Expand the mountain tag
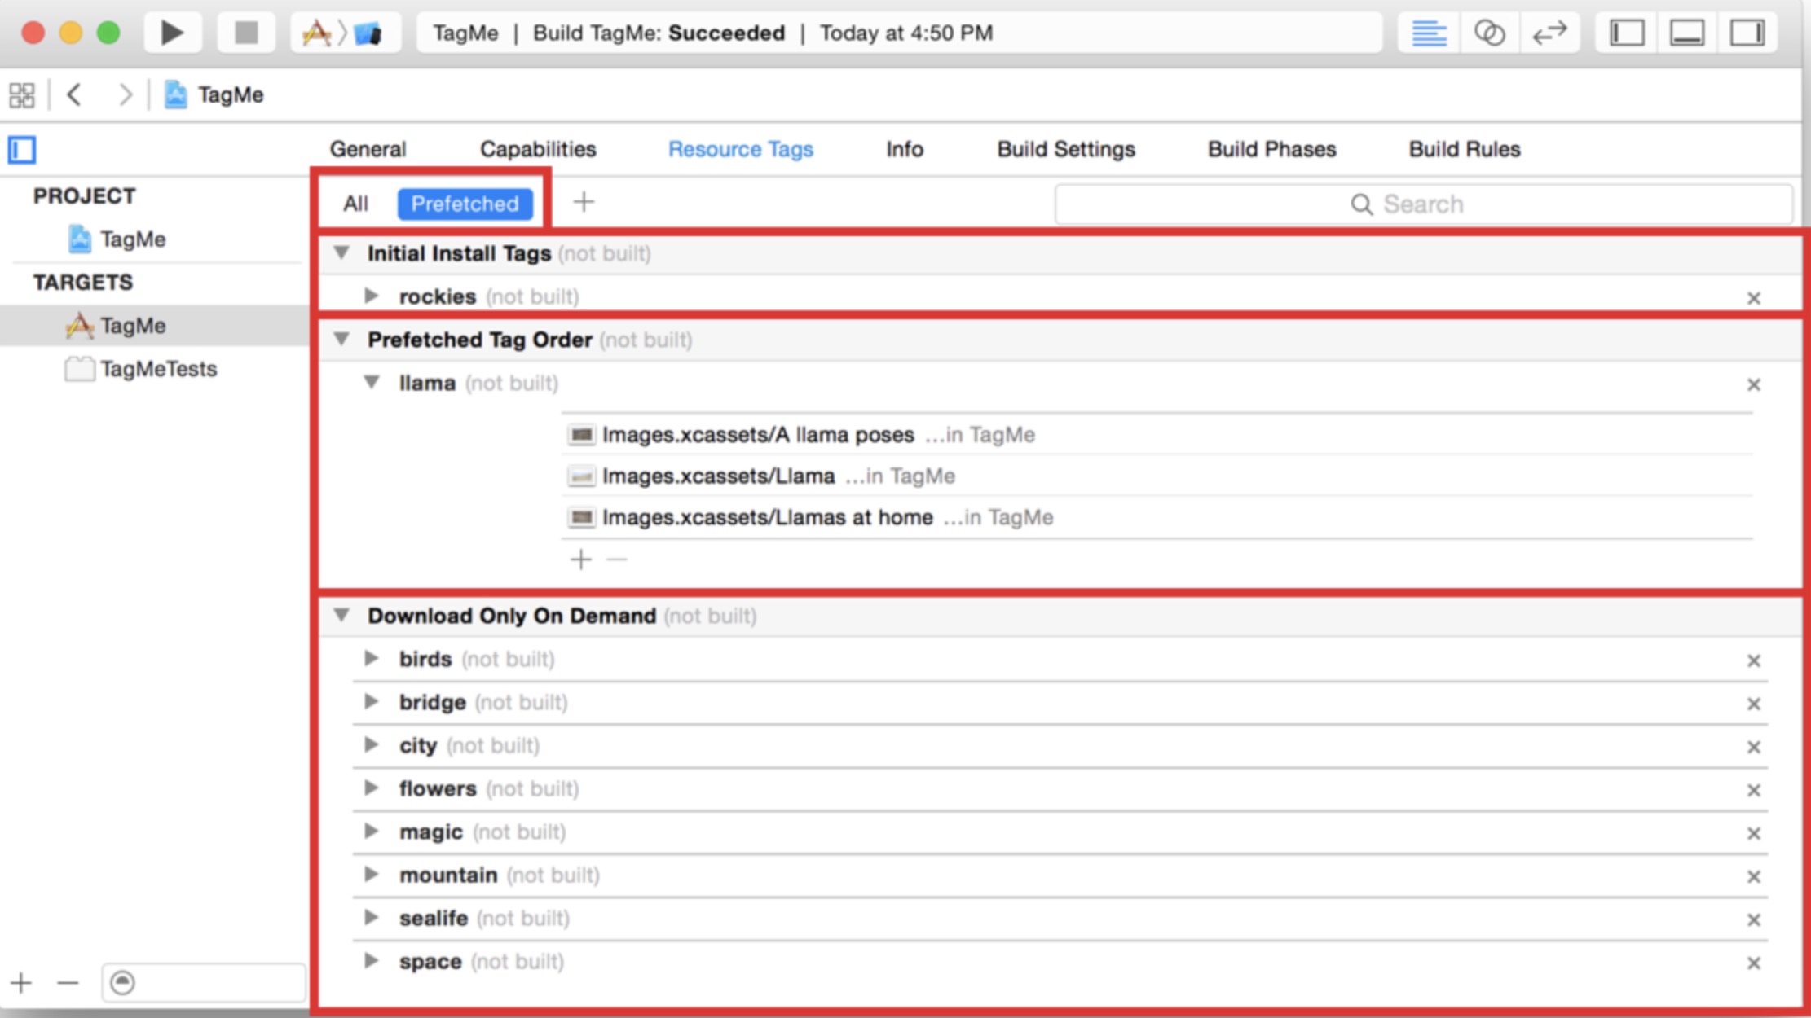Screen dimensions: 1811x1018 pos(372,874)
